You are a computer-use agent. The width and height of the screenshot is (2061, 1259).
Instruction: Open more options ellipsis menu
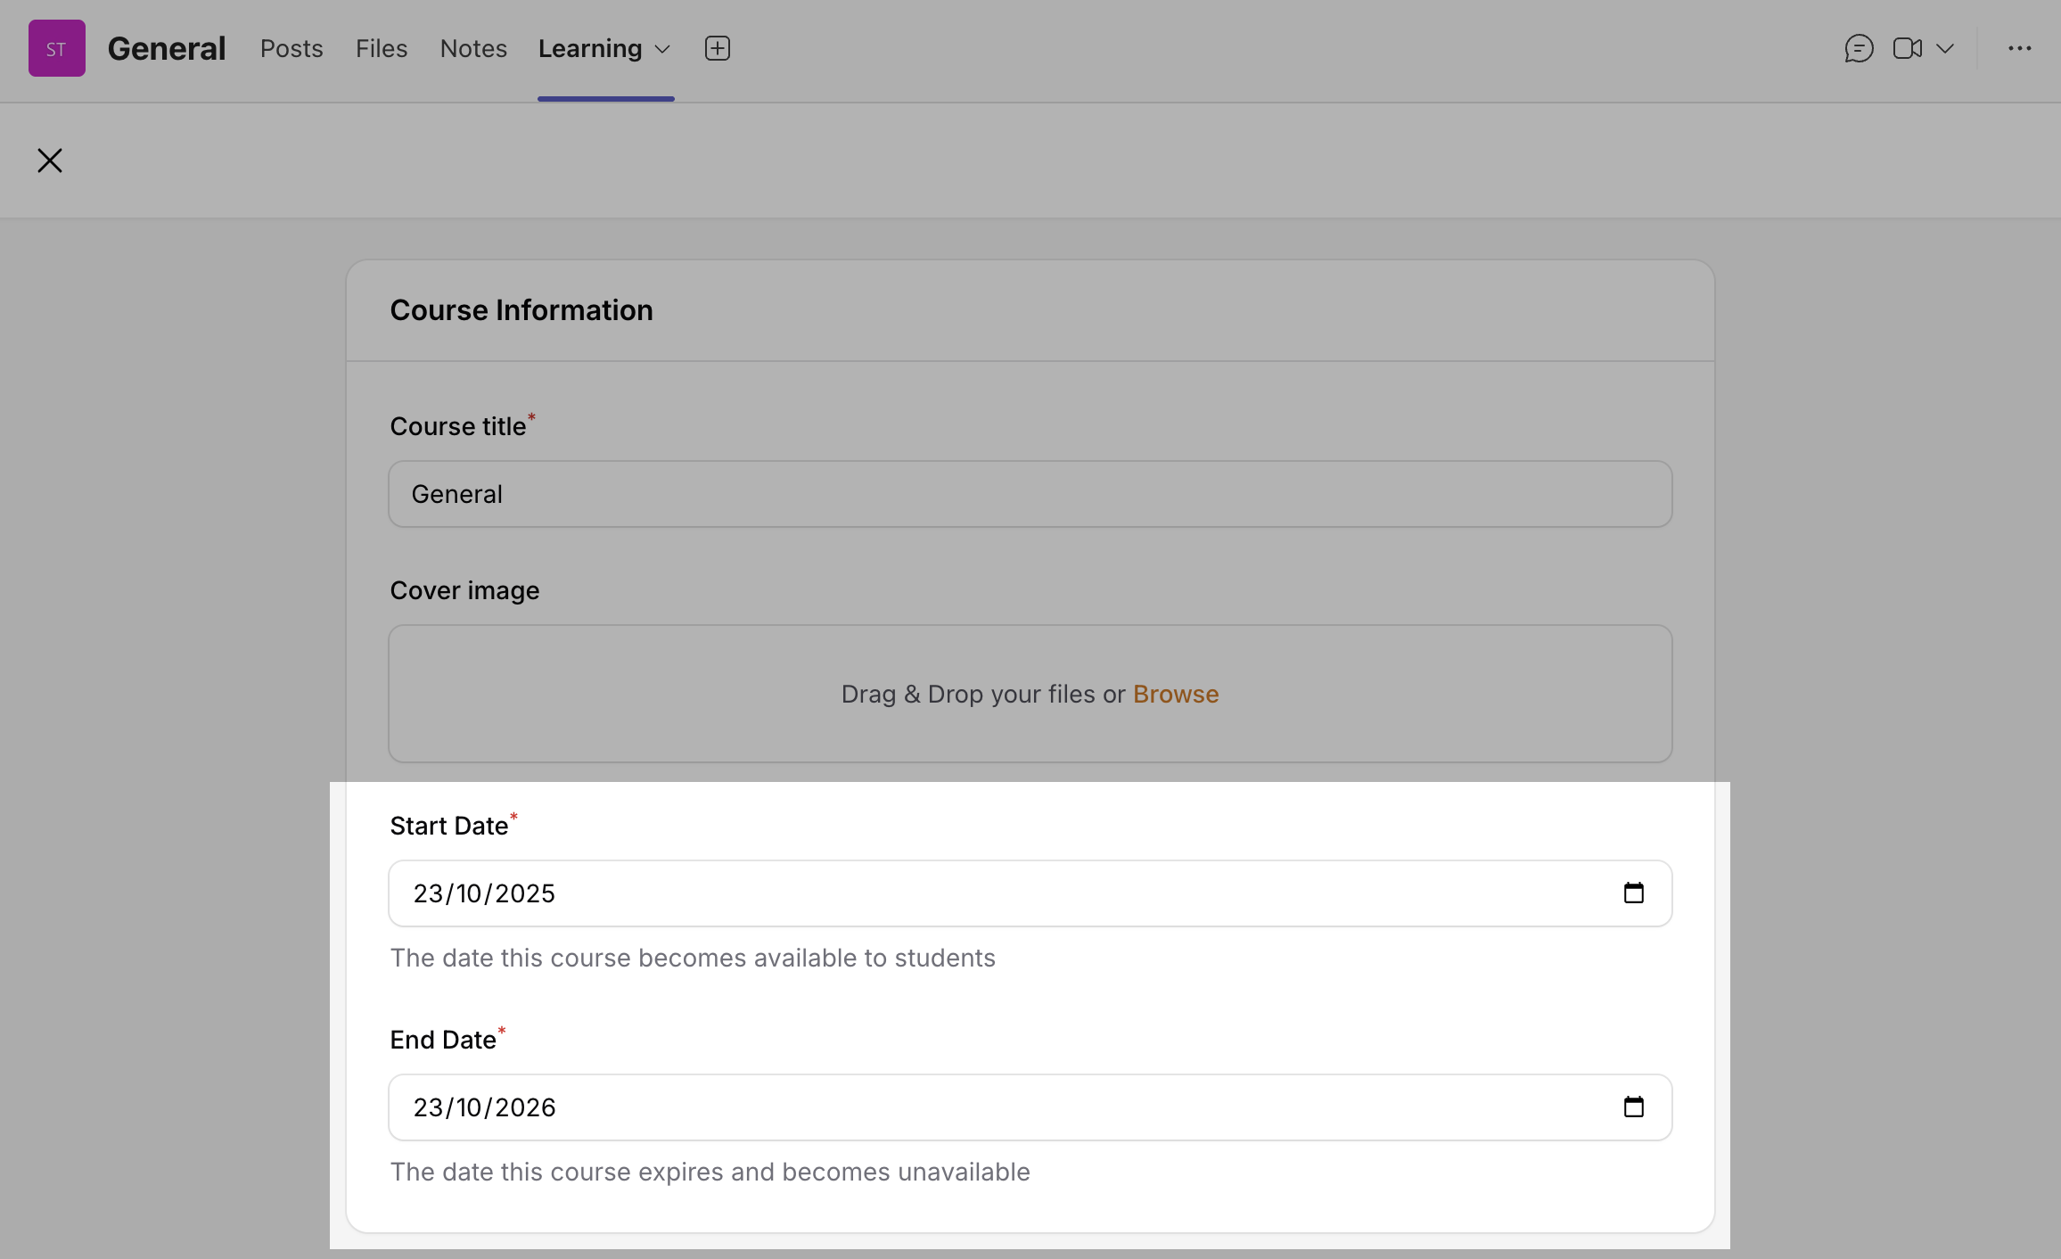click(2019, 48)
